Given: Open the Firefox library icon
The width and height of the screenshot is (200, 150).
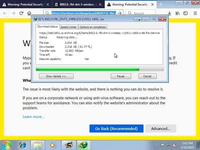Looking at the screenshot, I should tap(177, 13).
